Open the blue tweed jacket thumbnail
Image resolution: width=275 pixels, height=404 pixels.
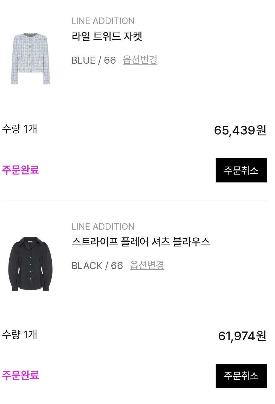coord(30,59)
